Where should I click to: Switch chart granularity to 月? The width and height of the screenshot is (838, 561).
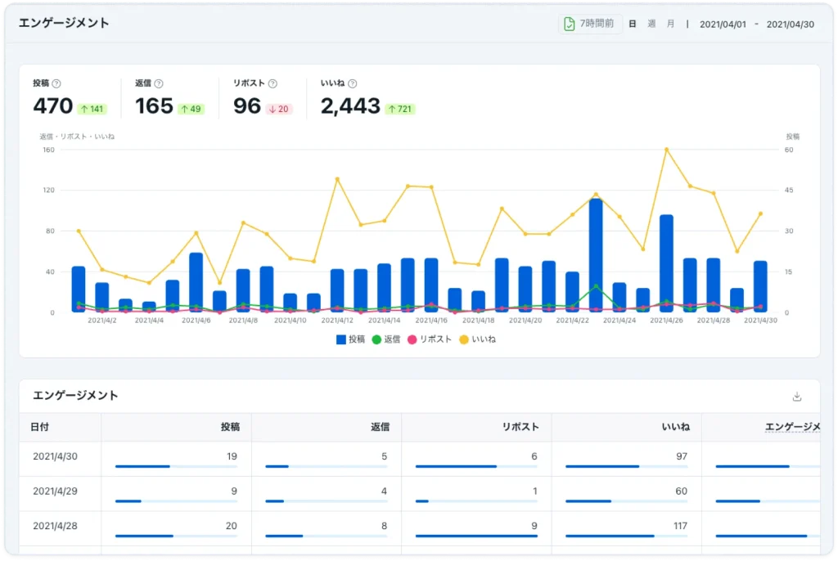click(670, 24)
